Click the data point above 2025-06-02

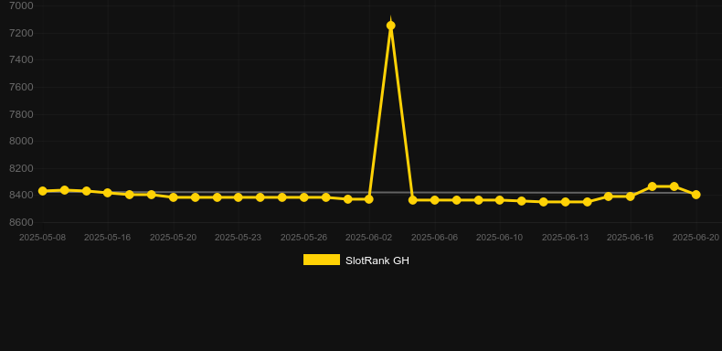369,199
